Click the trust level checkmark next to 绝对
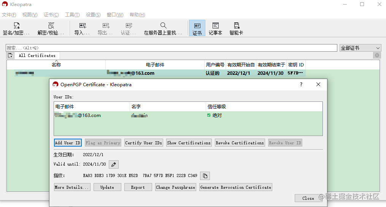 (209, 115)
